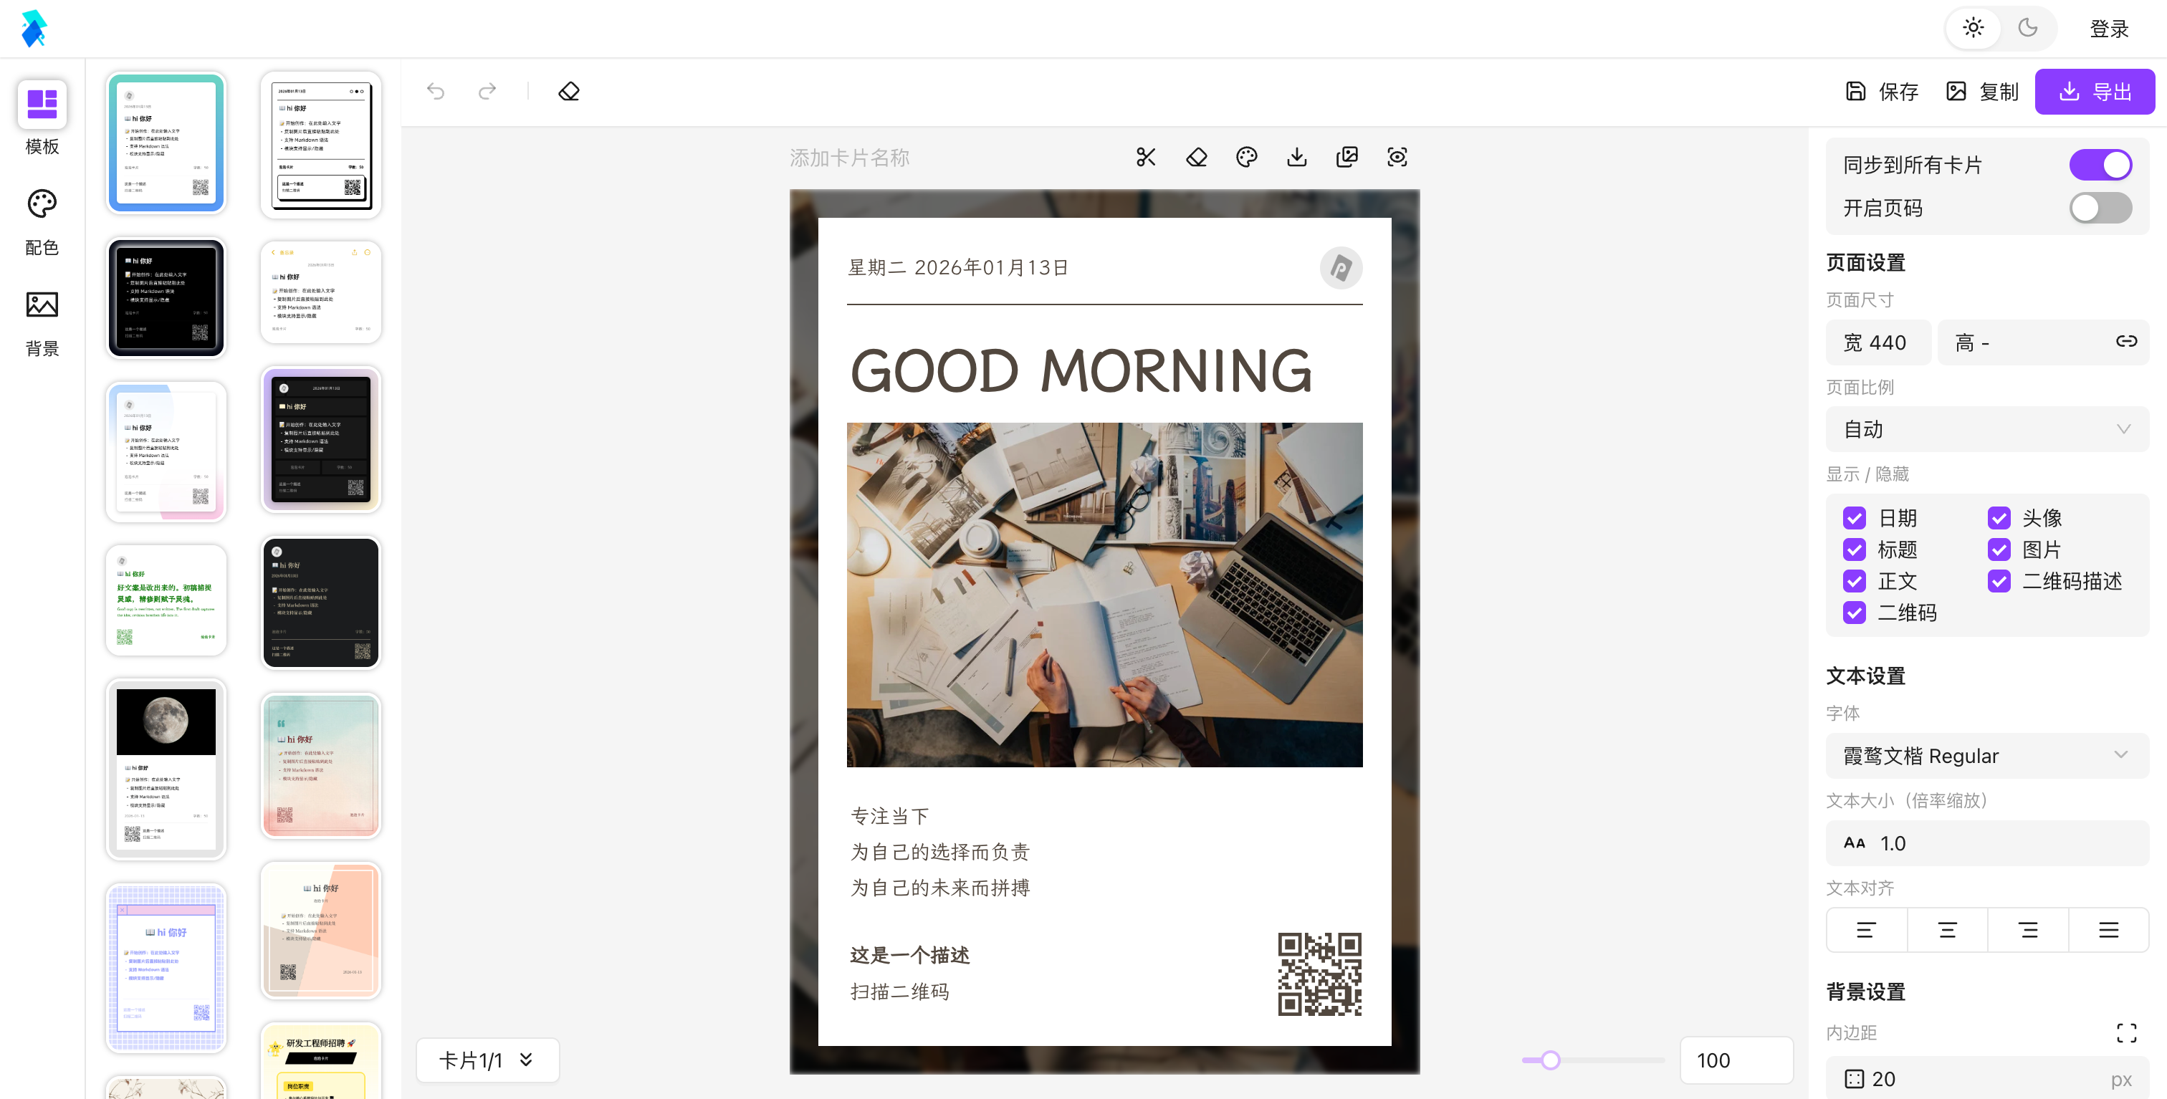Click the 保存 save button
Screen dimensions: 2167x1099
1882,92
